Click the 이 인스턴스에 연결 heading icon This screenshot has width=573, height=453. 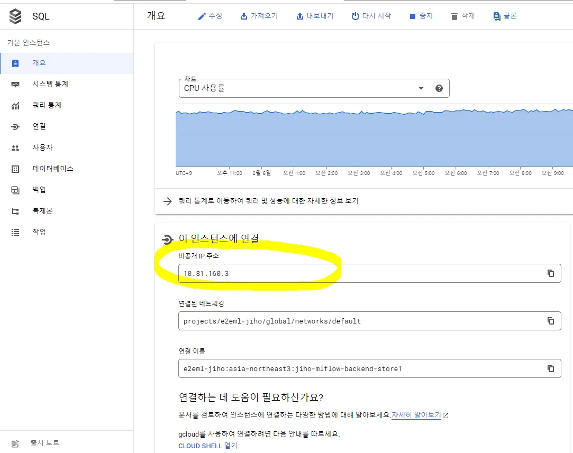point(167,239)
